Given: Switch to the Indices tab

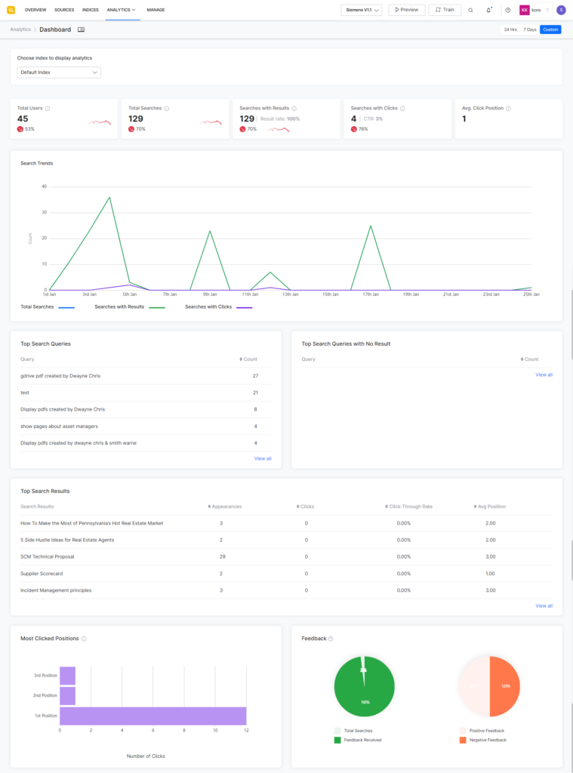Looking at the screenshot, I should click(91, 10).
